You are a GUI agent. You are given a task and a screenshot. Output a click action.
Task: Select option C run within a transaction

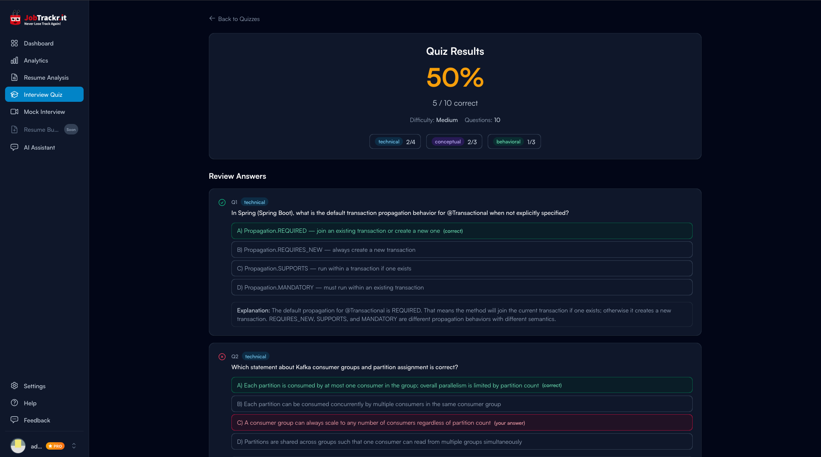[461, 268]
